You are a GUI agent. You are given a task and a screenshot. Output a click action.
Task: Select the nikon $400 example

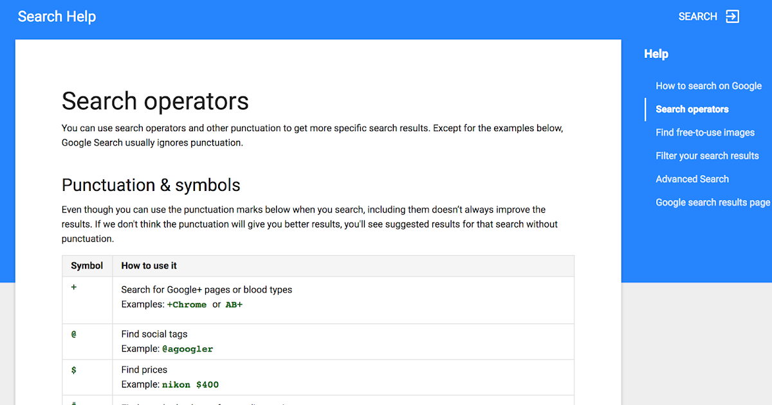[191, 384]
